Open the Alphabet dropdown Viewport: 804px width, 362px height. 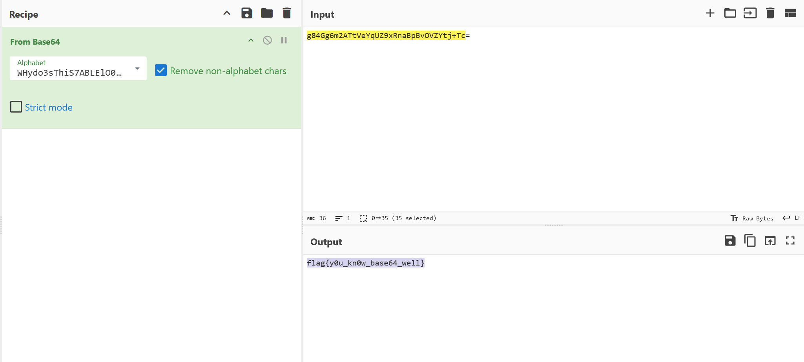coord(137,68)
